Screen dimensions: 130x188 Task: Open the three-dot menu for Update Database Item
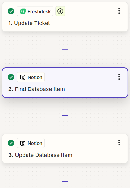(x=119, y=143)
